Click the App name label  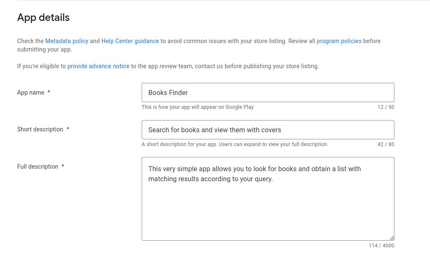pos(30,92)
